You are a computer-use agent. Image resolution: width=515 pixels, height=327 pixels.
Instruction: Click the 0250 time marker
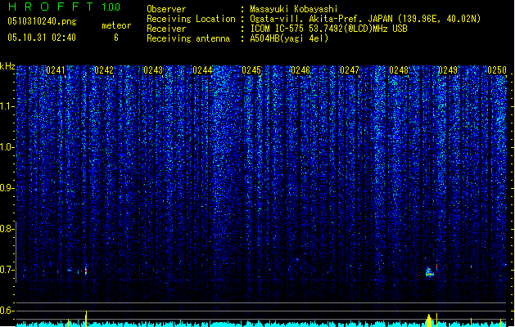tap(497, 70)
